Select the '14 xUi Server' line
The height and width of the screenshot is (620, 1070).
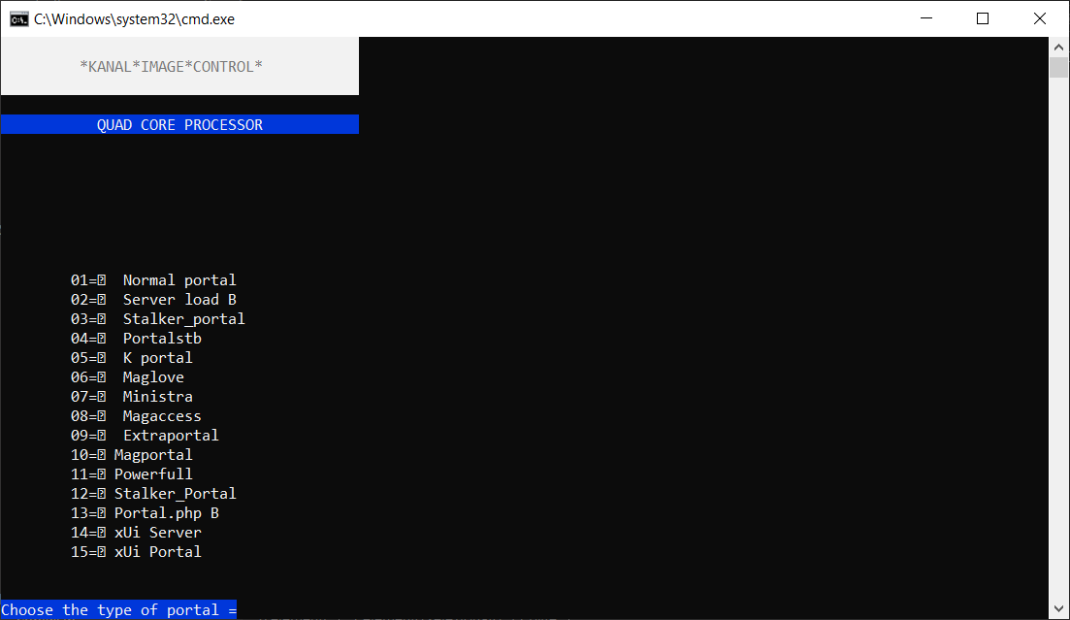(136, 533)
